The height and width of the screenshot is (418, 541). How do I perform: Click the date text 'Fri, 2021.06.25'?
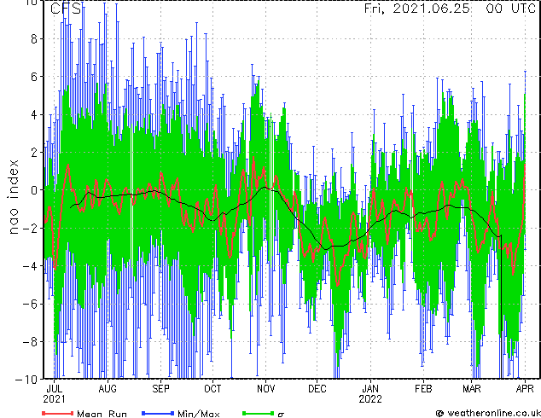coord(416,9)
